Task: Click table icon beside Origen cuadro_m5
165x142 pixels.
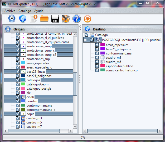Action: (x=23, y=122)
